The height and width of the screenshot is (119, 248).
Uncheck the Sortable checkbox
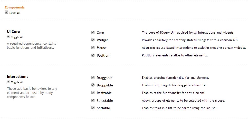(x=93, y=108)
